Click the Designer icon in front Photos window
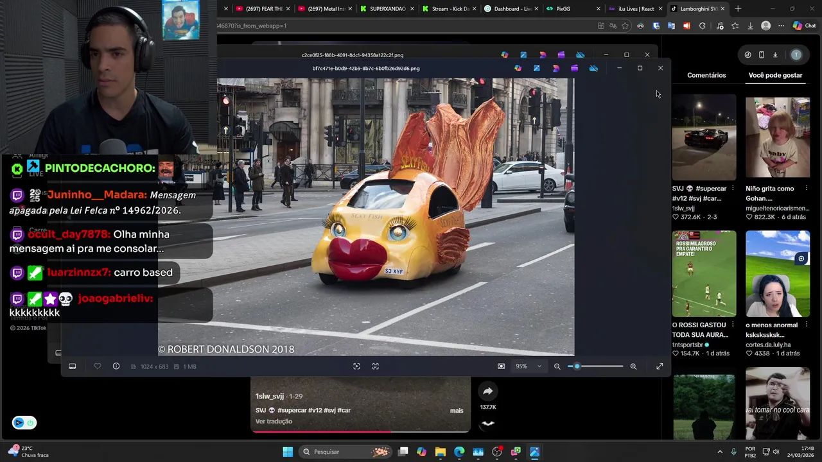This screenshot has height=462, width=822. tap(555, 68)
